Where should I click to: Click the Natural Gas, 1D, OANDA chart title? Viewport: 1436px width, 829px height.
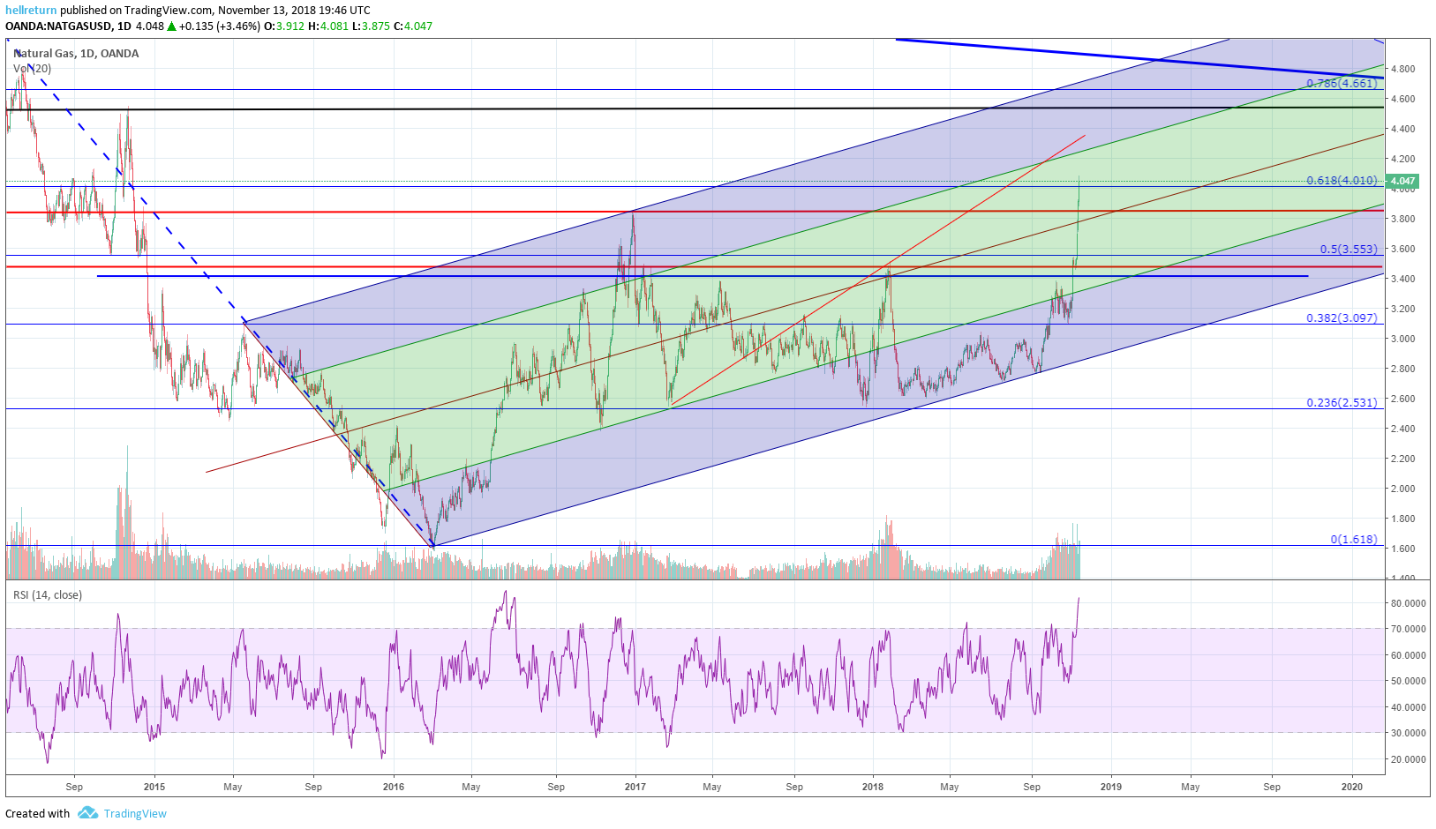click(x=77, y=53)
